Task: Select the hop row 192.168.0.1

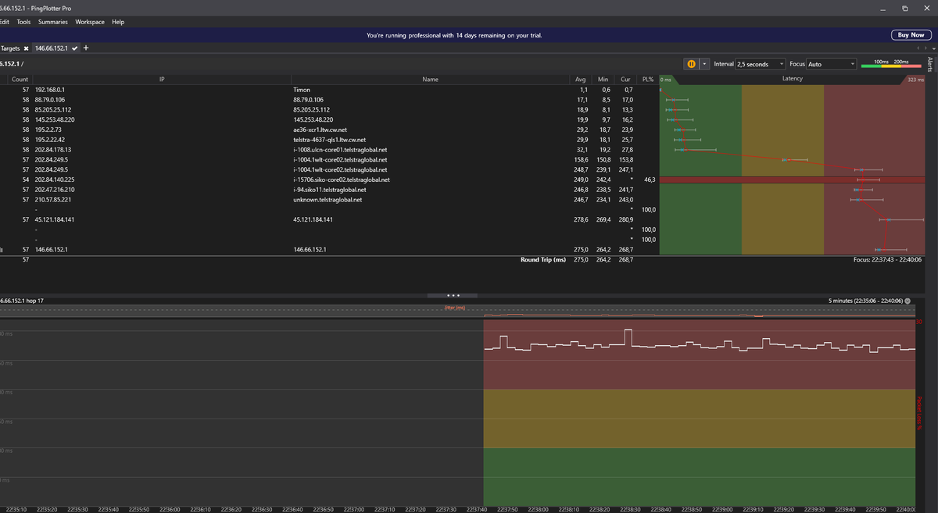Action: 50,90
